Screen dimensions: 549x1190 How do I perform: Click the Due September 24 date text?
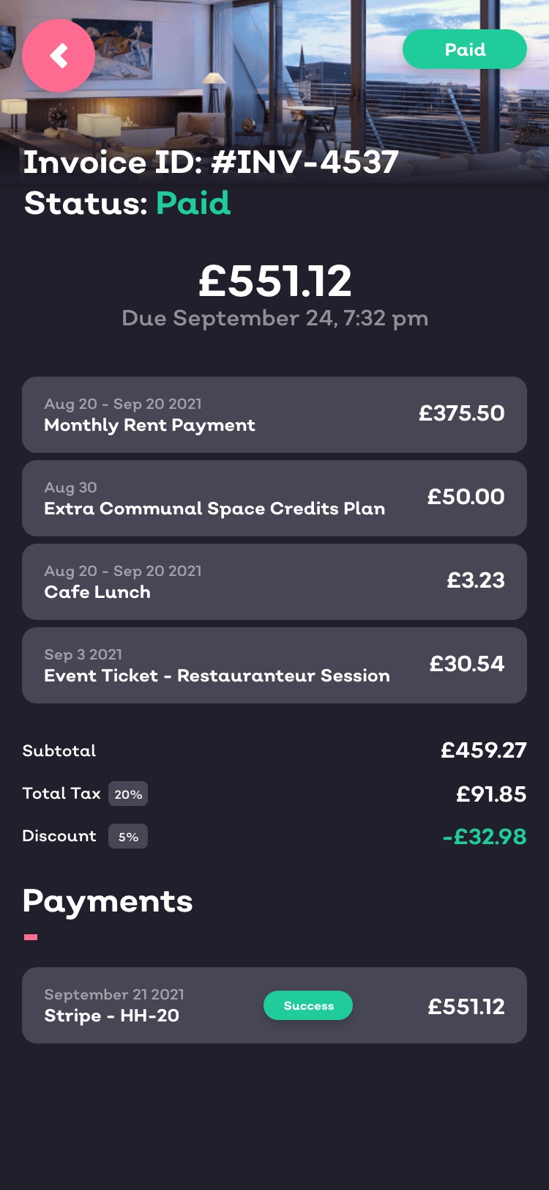pyautogui.click(x=274, y=319)
